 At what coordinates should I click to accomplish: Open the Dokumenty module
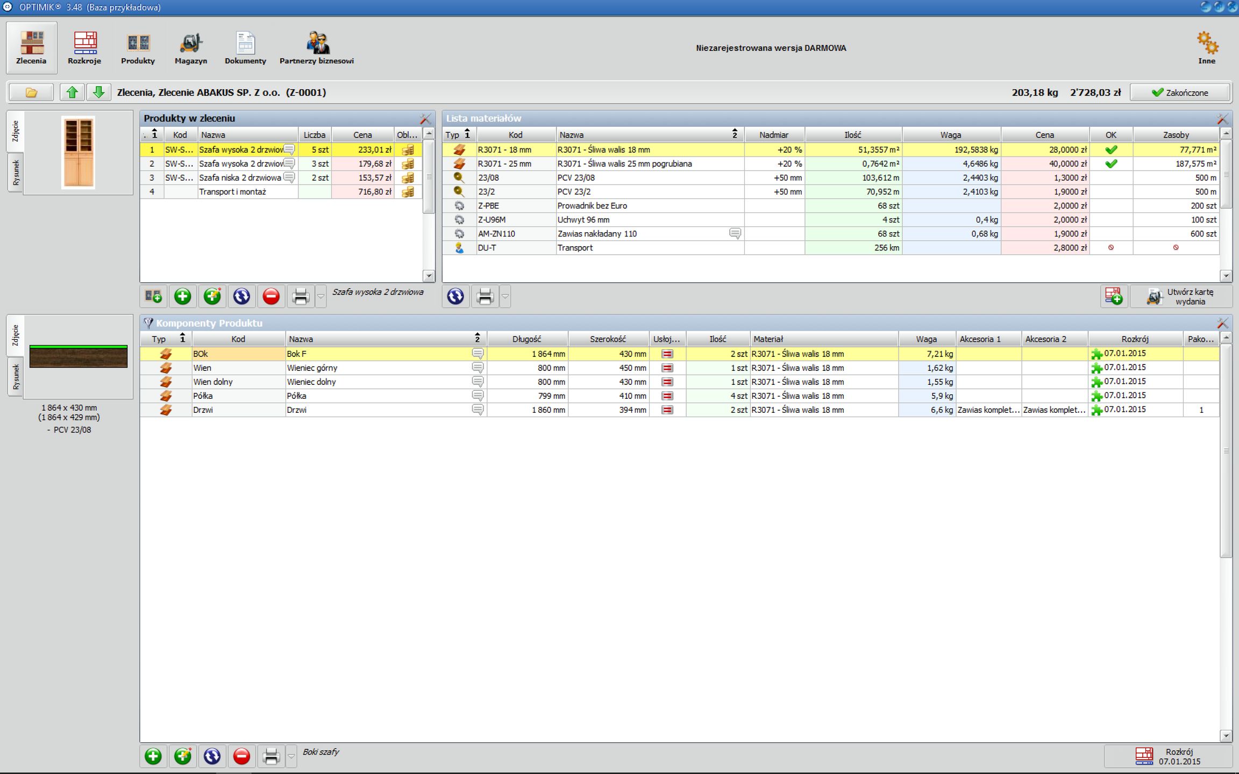245,47
